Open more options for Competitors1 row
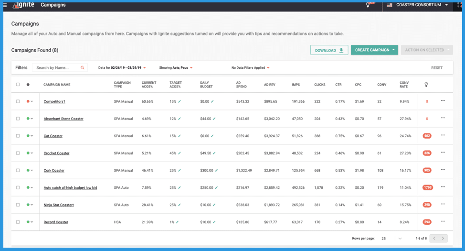465x251 pixels. click(x=443, y=101)
